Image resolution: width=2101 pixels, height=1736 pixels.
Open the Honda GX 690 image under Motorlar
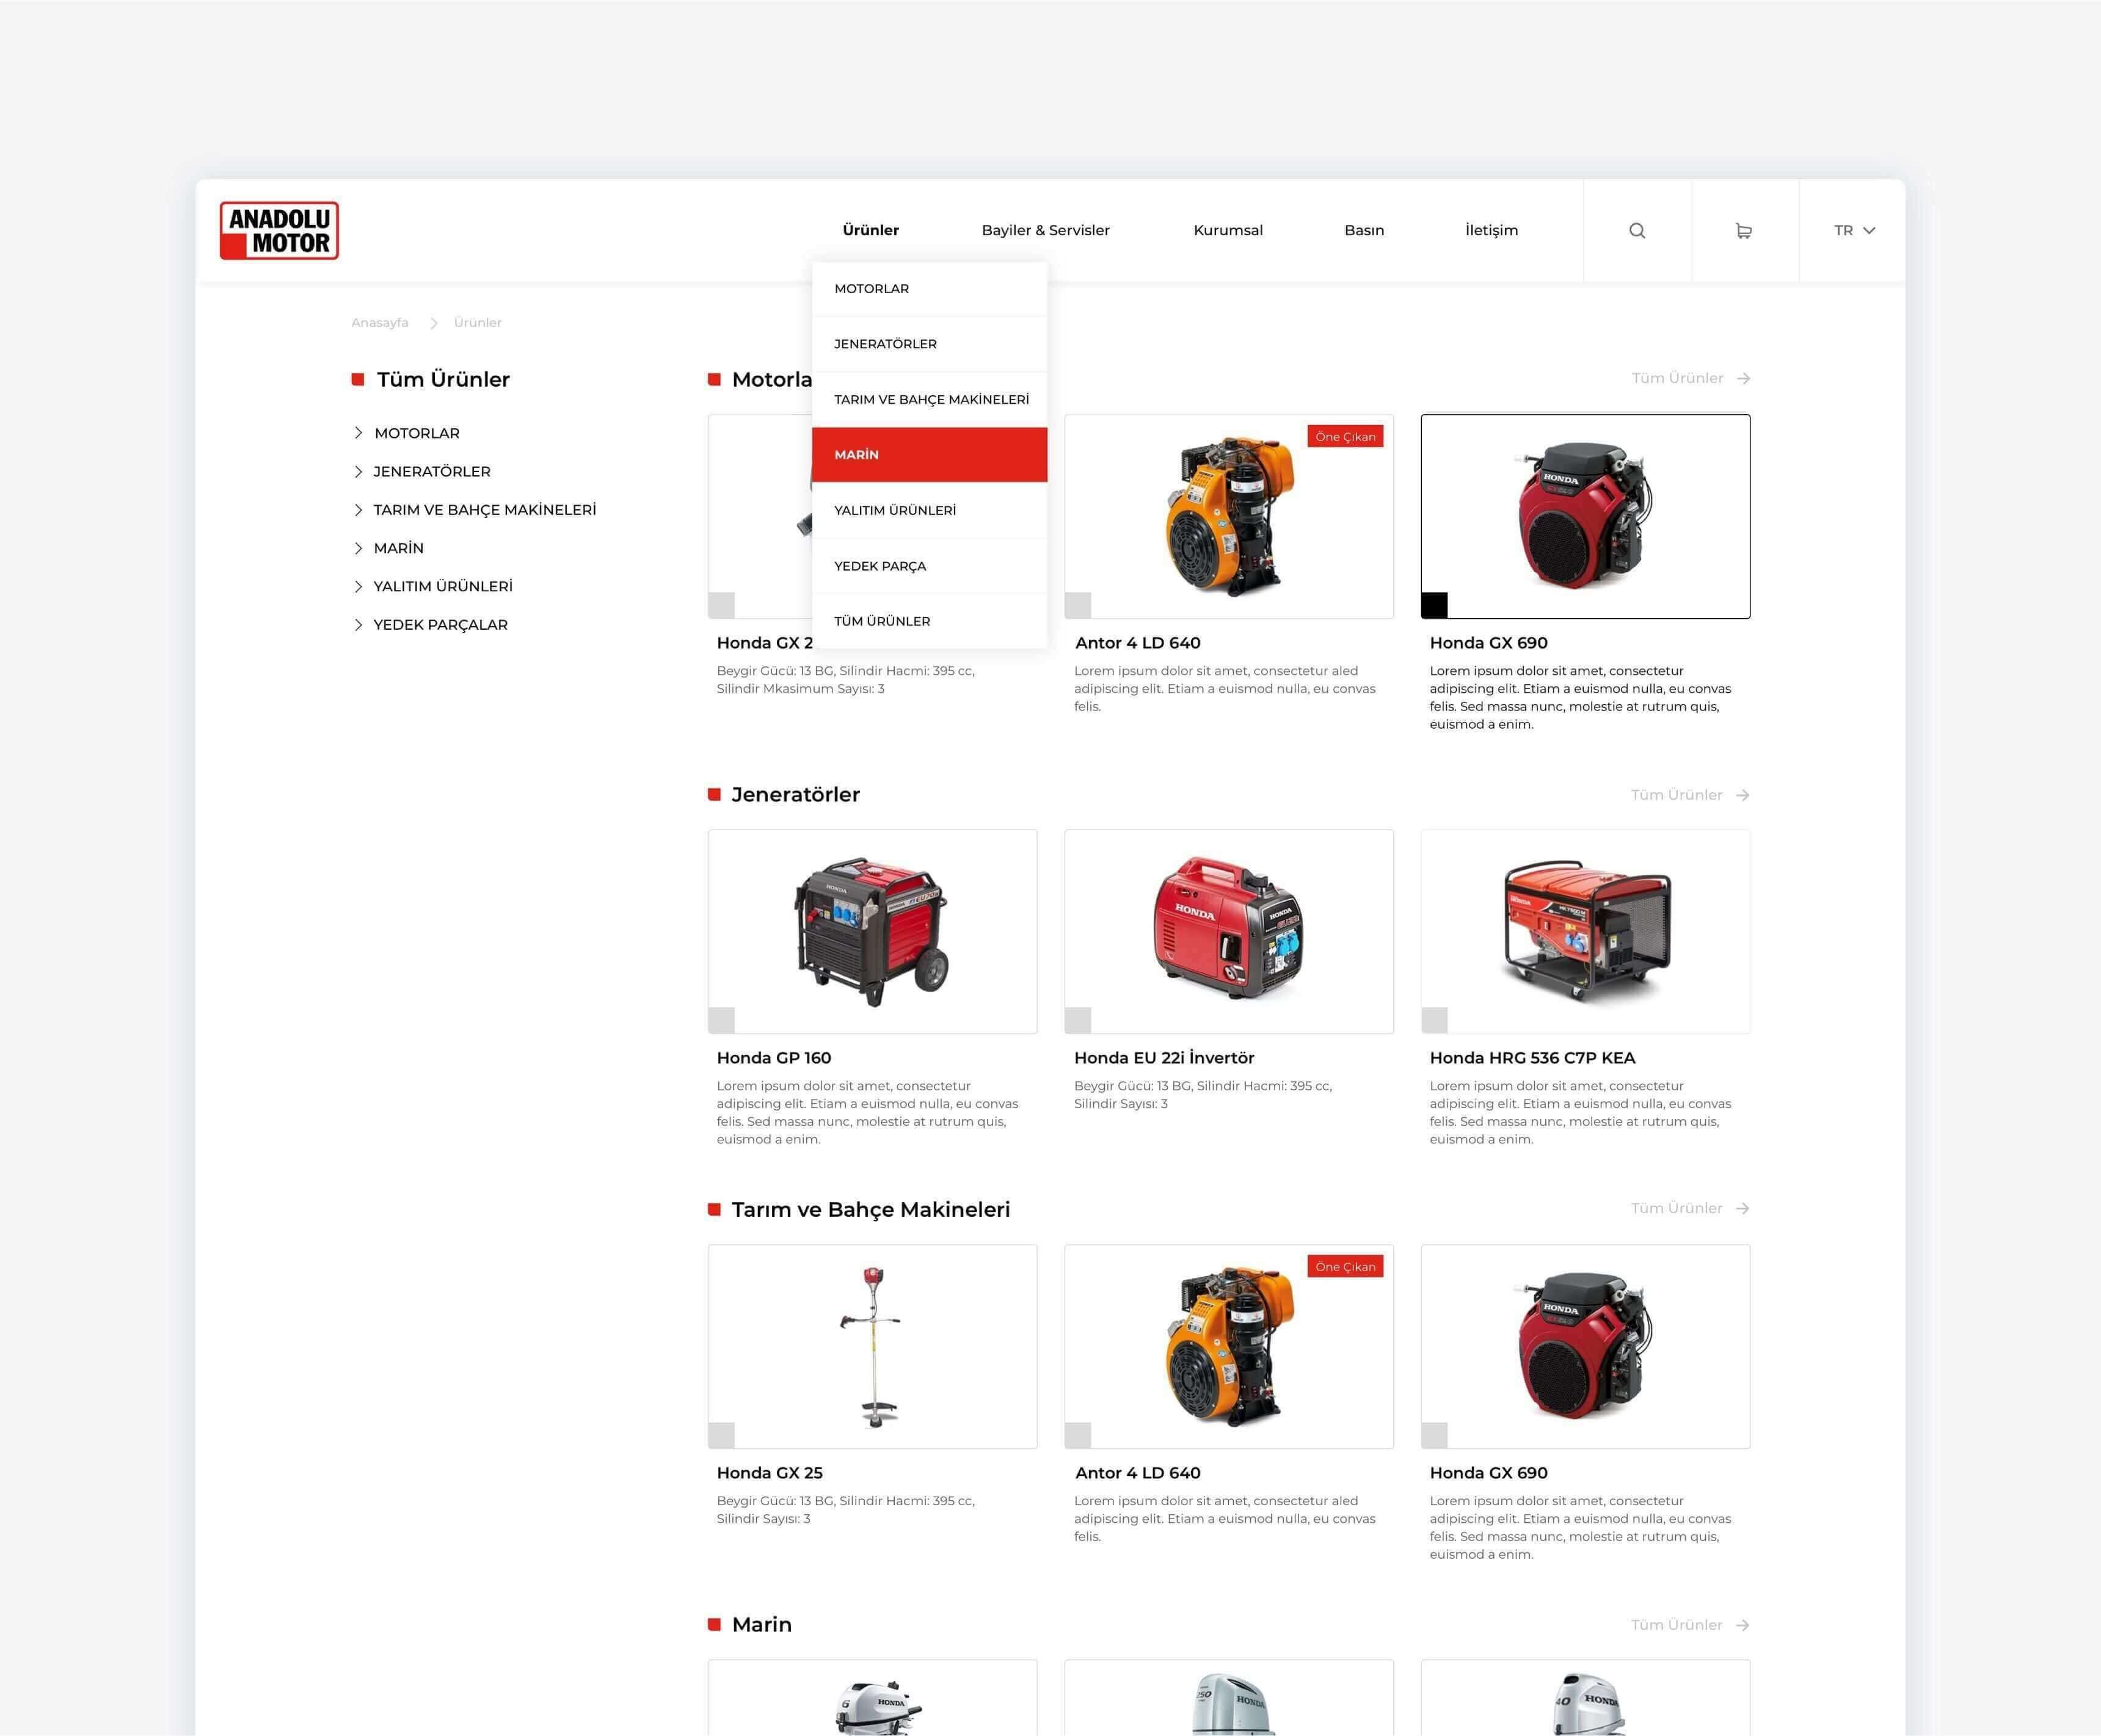click(x=1586, y=517)
